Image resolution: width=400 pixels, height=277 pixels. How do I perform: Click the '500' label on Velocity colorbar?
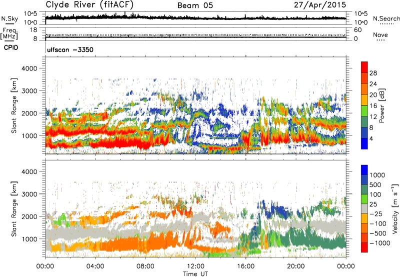click(375, 185)
